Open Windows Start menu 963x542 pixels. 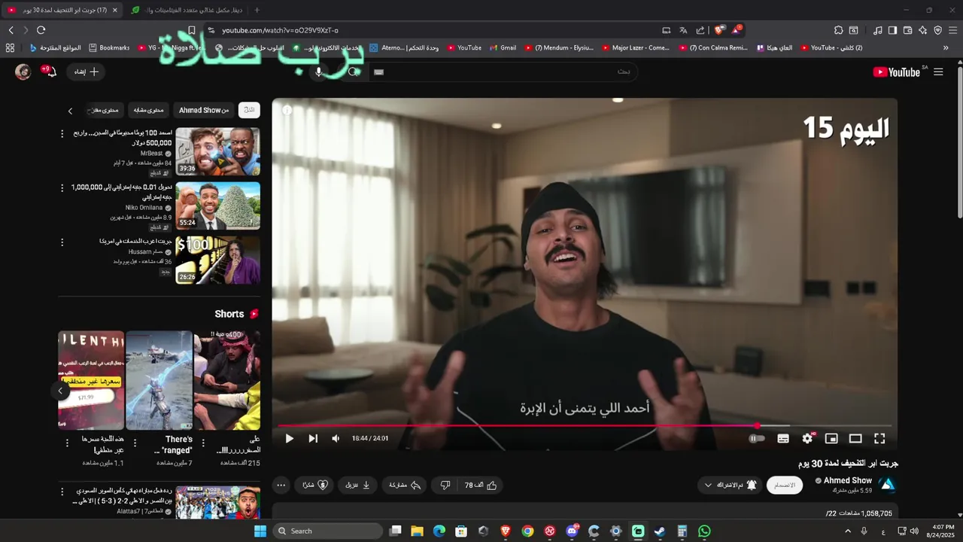[260, 531]
